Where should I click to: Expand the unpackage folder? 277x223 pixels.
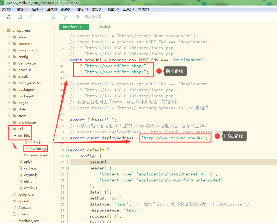(x=9, y=122)
